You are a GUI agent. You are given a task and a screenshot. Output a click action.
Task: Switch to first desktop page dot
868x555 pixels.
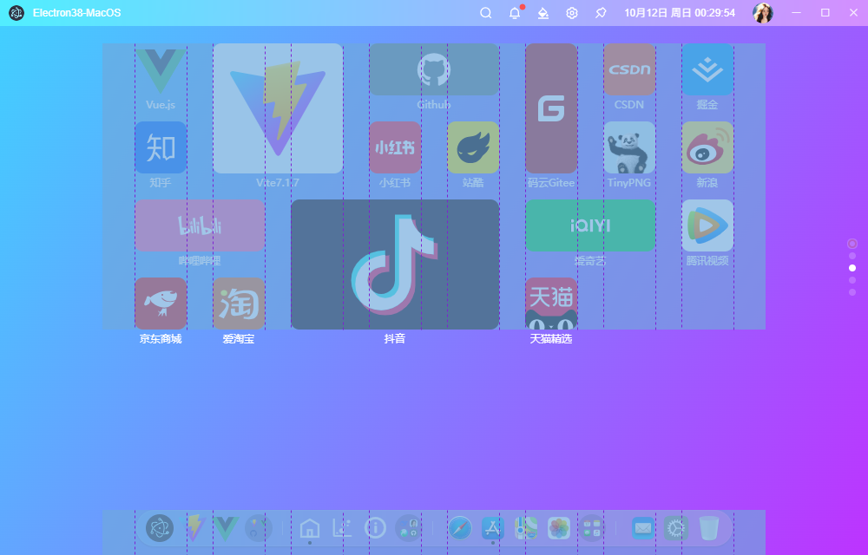pos(852,243)
